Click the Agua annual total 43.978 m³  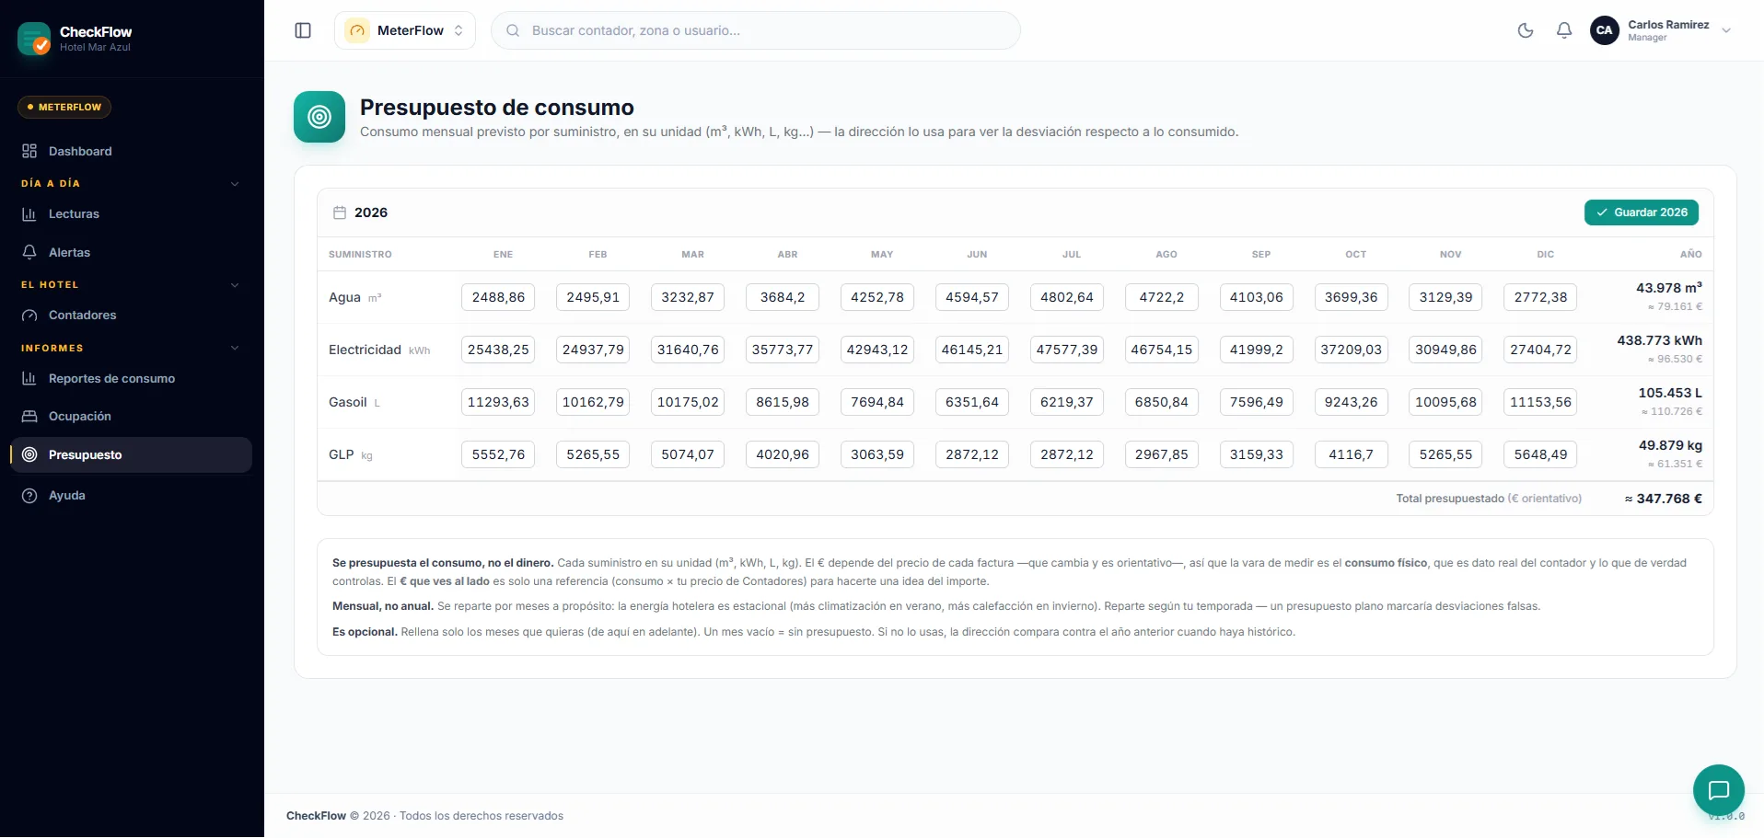tap(1668, 288)
